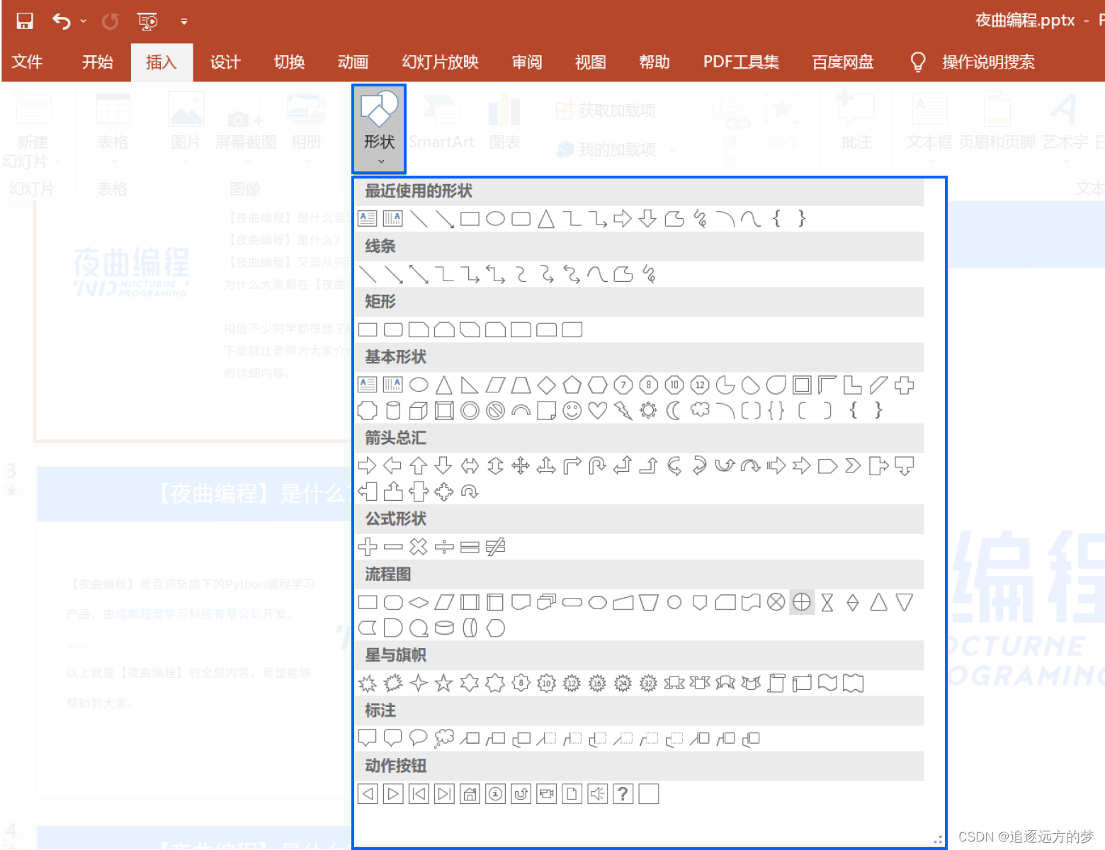Viewport: 1105px width, 850px height.
Task: Click the shapes gallery corner sizing grip
Action: pyautogui.click(x=937, y=839)
